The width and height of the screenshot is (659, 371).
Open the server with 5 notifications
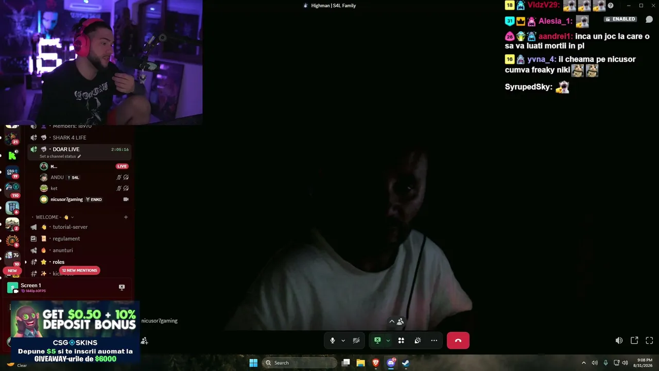click(12, 241)
